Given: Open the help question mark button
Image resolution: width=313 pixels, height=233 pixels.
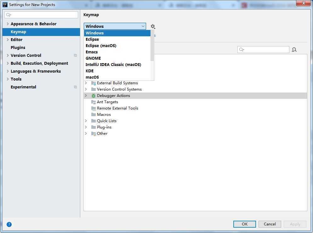Looking at the screenshot, I should (x=9, y=224).
